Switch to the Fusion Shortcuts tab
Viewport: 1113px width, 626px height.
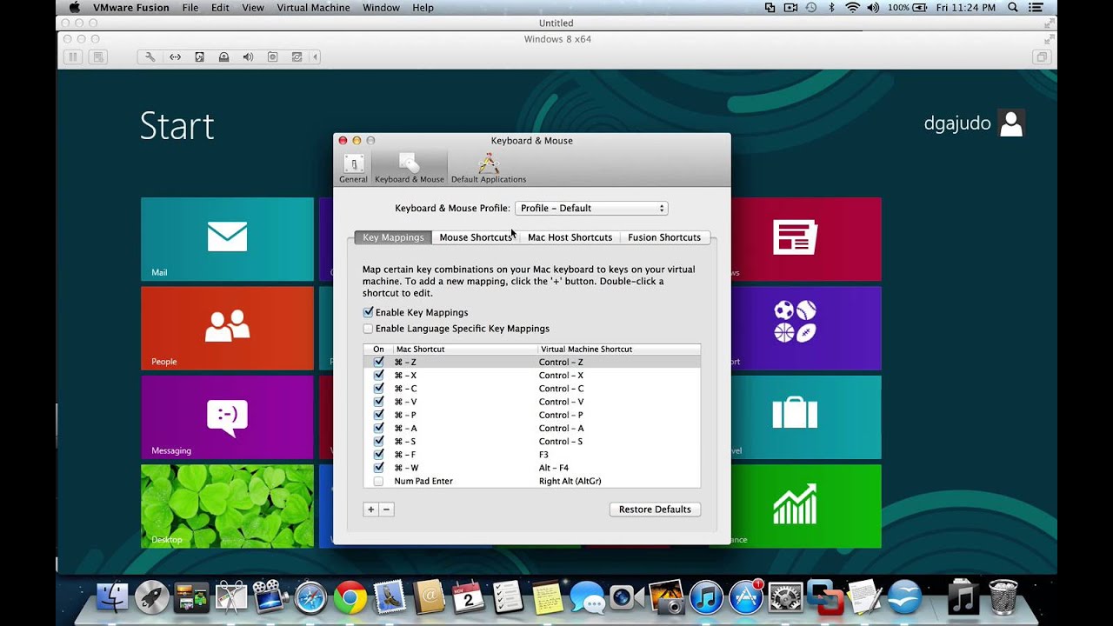pos(664,237)
